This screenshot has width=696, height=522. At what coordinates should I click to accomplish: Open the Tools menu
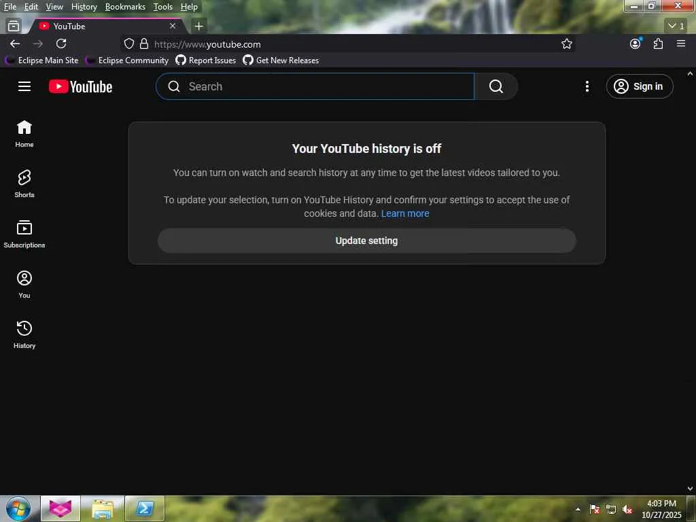163,7
